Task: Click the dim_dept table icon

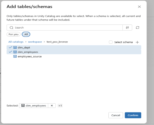Action: pyautogui.click(x=15, y=47)
